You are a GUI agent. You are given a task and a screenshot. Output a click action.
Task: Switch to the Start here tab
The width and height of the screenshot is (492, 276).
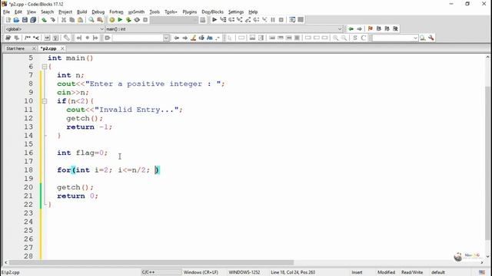[15, 48]
